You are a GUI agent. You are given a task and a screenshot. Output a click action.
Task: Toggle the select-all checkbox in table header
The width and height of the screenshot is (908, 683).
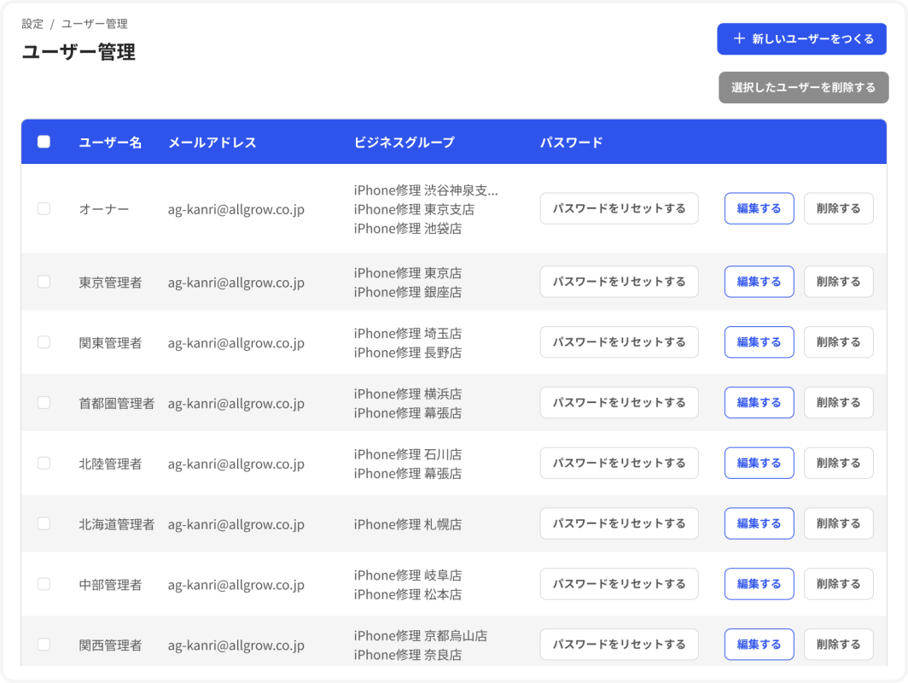[44, 142]
